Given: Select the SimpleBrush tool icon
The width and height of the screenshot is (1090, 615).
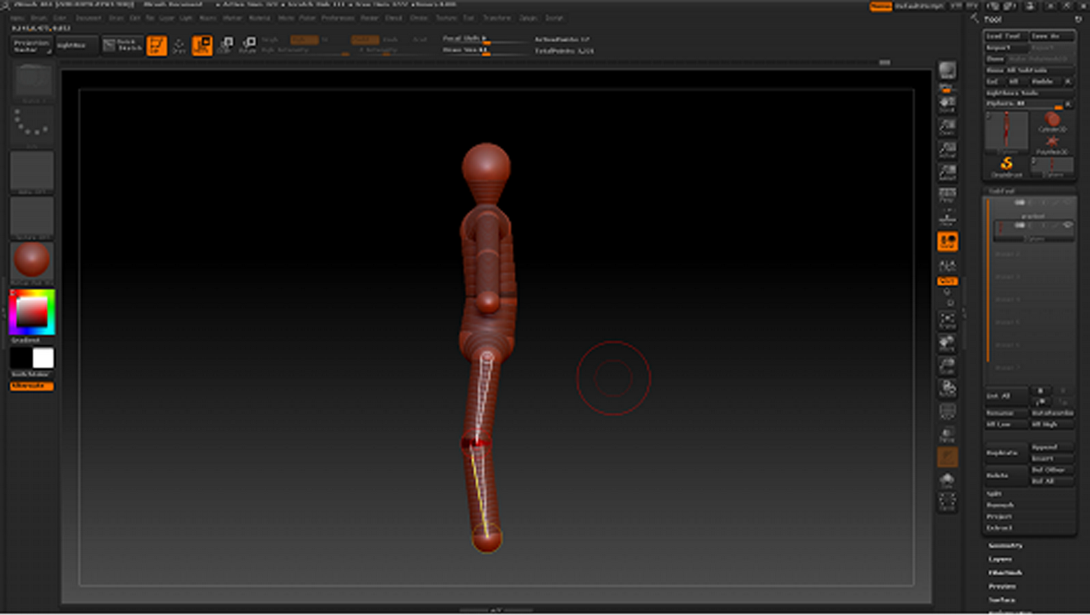Looking at the screenshot, I should 1006,166.
